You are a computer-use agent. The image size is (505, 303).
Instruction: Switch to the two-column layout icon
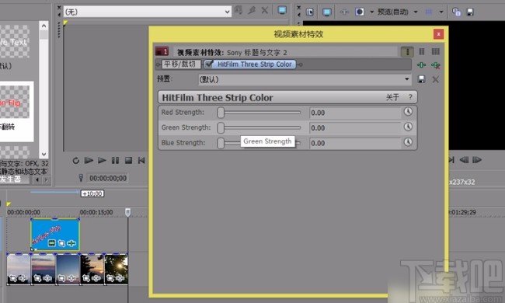click(x=422, y=51)
